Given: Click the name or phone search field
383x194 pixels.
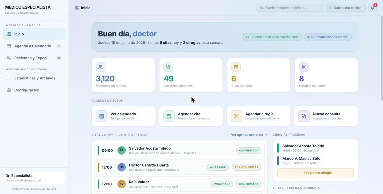Looking at the screenshot, I should click(x=290, y=8).
